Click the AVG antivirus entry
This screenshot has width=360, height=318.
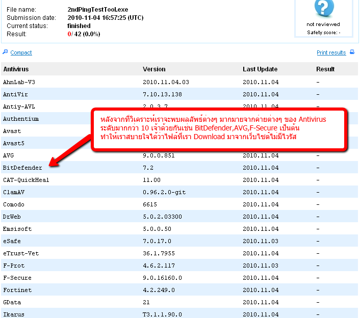[9, 155]
